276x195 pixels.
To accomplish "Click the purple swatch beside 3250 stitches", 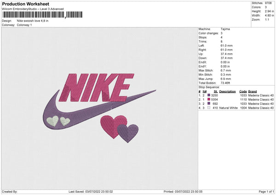I will tap(209, 95).
